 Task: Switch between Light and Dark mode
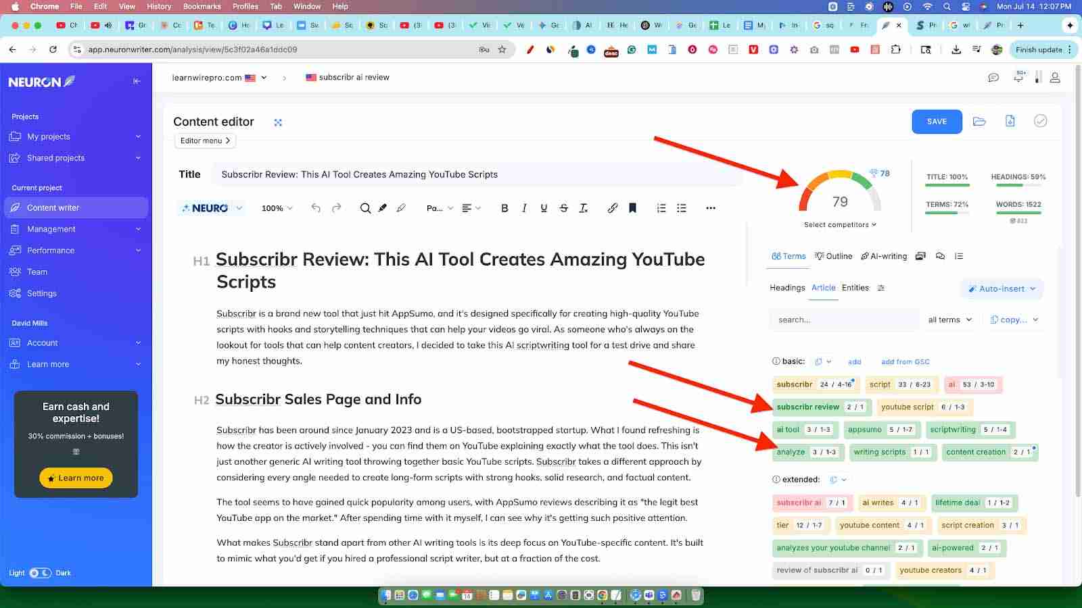tap(42, 572)
